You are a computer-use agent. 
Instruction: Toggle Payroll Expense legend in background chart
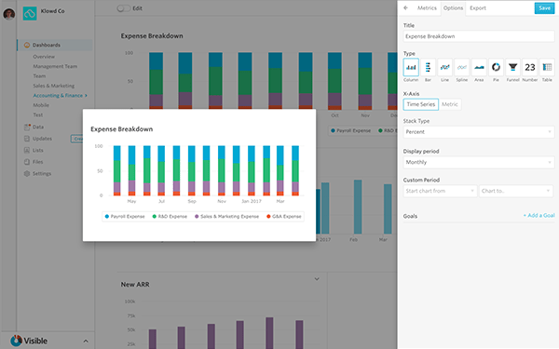point(350,130)
